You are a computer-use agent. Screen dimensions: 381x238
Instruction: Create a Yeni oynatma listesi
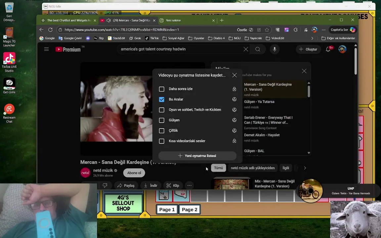coord(197,156)
